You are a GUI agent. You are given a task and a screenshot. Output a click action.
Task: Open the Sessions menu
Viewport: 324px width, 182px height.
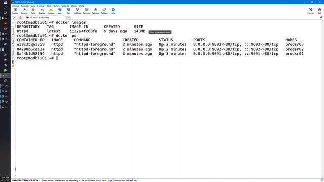[25, 6]
